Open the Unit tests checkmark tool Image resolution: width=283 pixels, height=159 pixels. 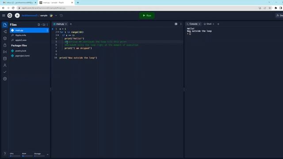click(5, 72)
